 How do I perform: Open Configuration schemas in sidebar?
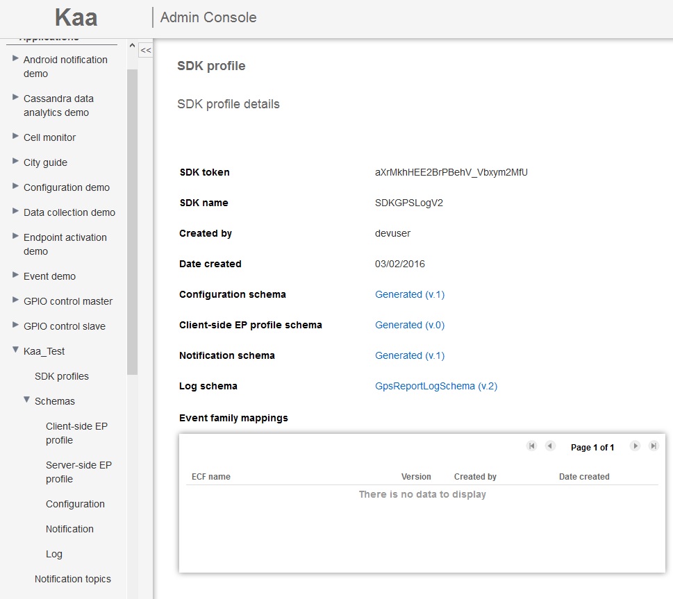[x=75, y=504]
